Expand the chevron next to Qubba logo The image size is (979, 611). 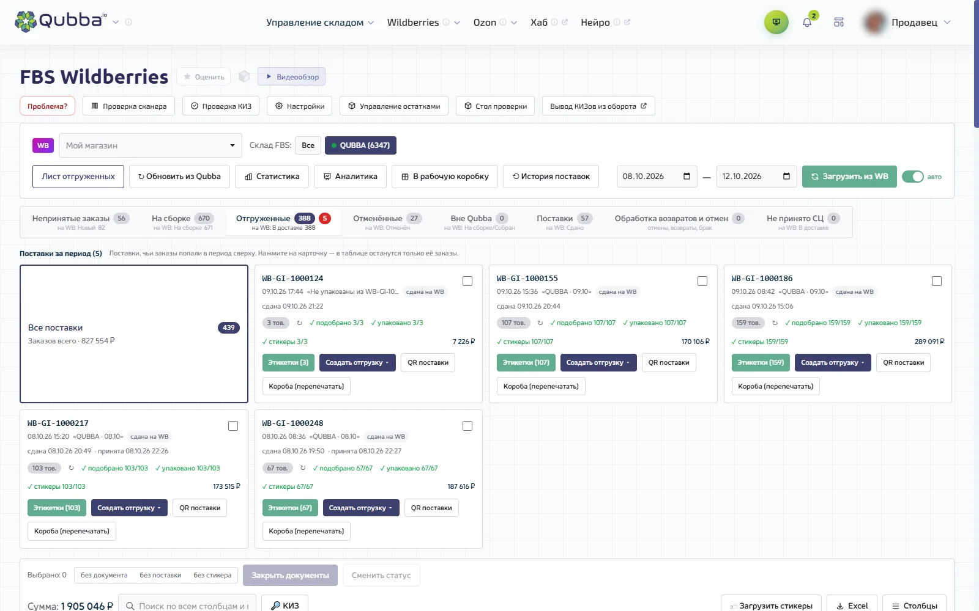(x=116, y=22)
